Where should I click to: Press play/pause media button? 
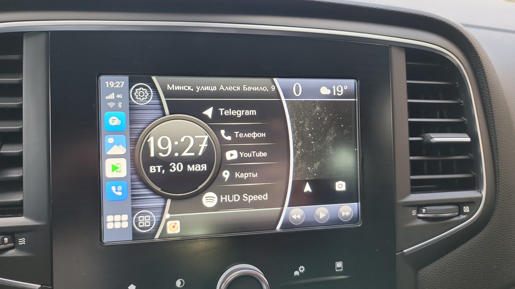pyautogui.click(x=320, y=216)
